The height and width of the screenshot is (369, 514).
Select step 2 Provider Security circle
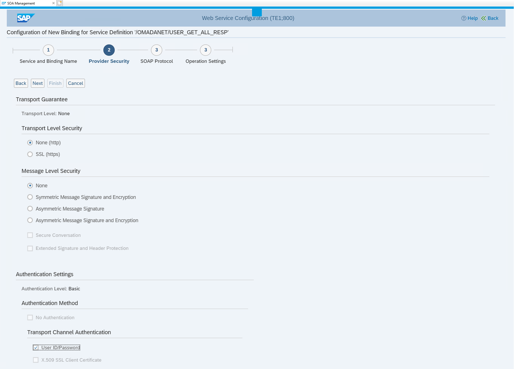109,50
